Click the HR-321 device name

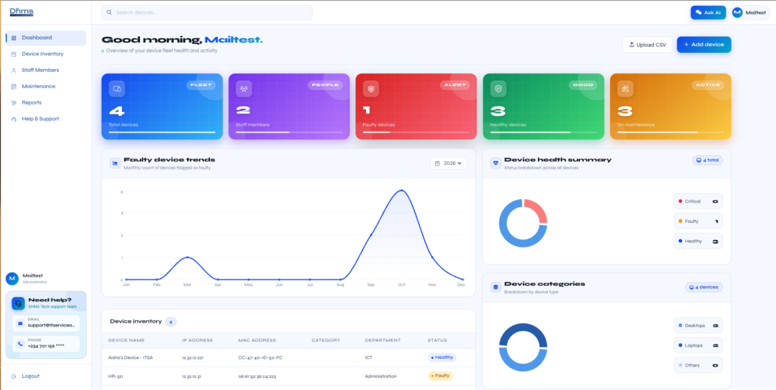(x=115, y=376)
